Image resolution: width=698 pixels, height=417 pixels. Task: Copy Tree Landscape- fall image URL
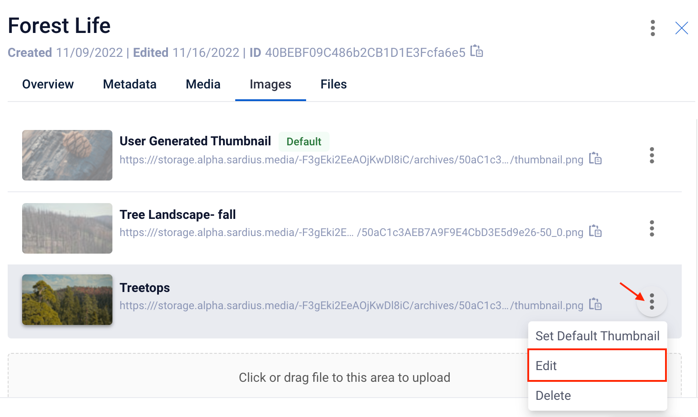tap(595, 231)
